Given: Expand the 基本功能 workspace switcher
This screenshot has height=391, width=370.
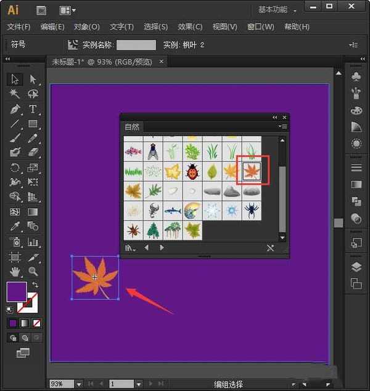Looking at the screenshot, I should coord(277,10).
